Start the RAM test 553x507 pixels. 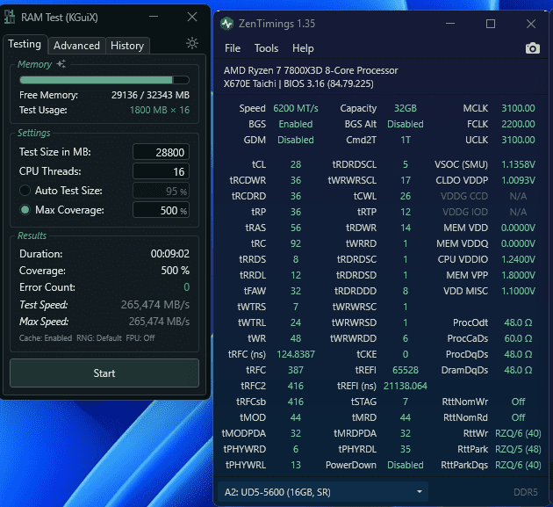[x=104, y=373]
